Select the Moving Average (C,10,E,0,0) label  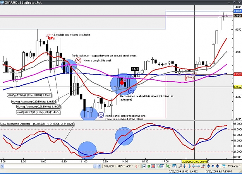tap(33, 102)
